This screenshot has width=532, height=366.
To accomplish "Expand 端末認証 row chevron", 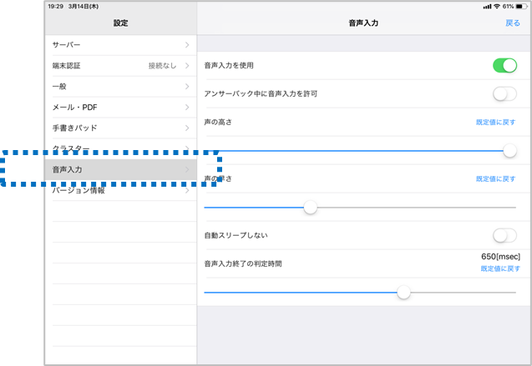I will (x=187, y=65).
